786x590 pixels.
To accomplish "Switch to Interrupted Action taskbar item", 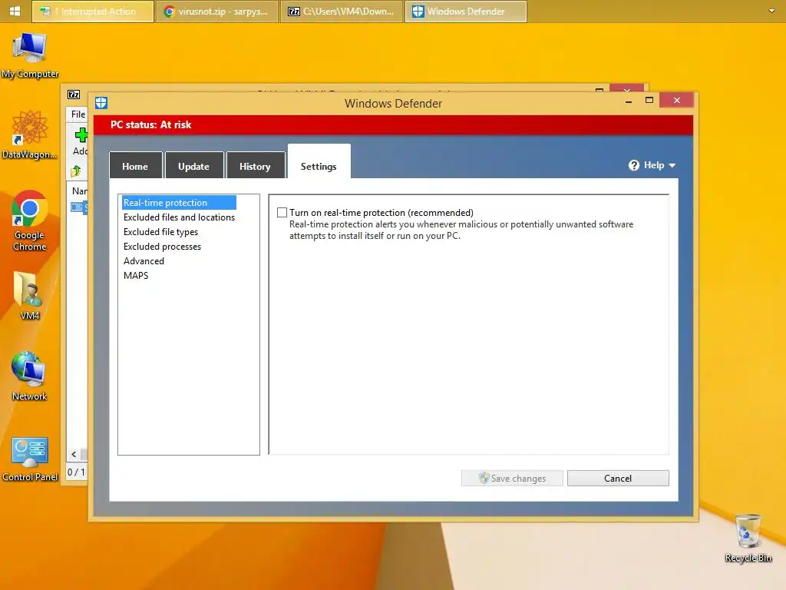I will [x=93, y=11].
